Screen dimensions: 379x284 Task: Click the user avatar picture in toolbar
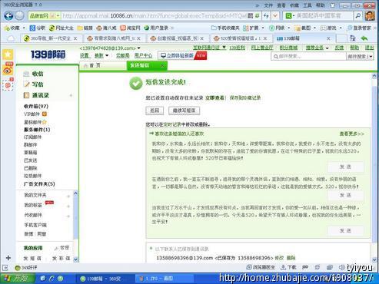pyautogui.click(x=370, y=16)
